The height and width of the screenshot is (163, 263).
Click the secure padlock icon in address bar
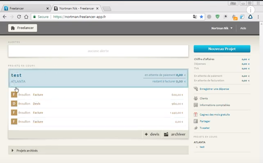[x=35, y=17]
